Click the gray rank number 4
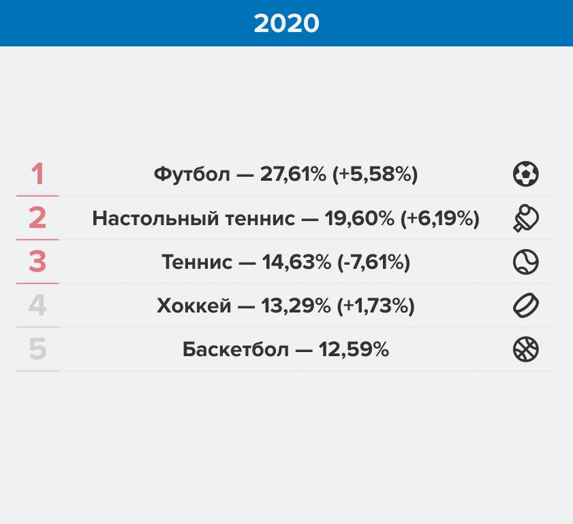 click(x=37, y=306)
